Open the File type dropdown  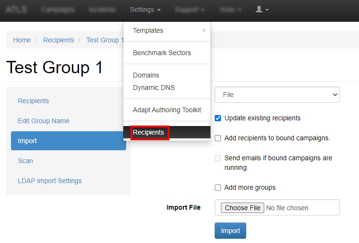point(277,95)
